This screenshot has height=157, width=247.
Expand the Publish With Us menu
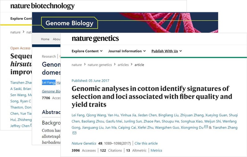(167, 51)
